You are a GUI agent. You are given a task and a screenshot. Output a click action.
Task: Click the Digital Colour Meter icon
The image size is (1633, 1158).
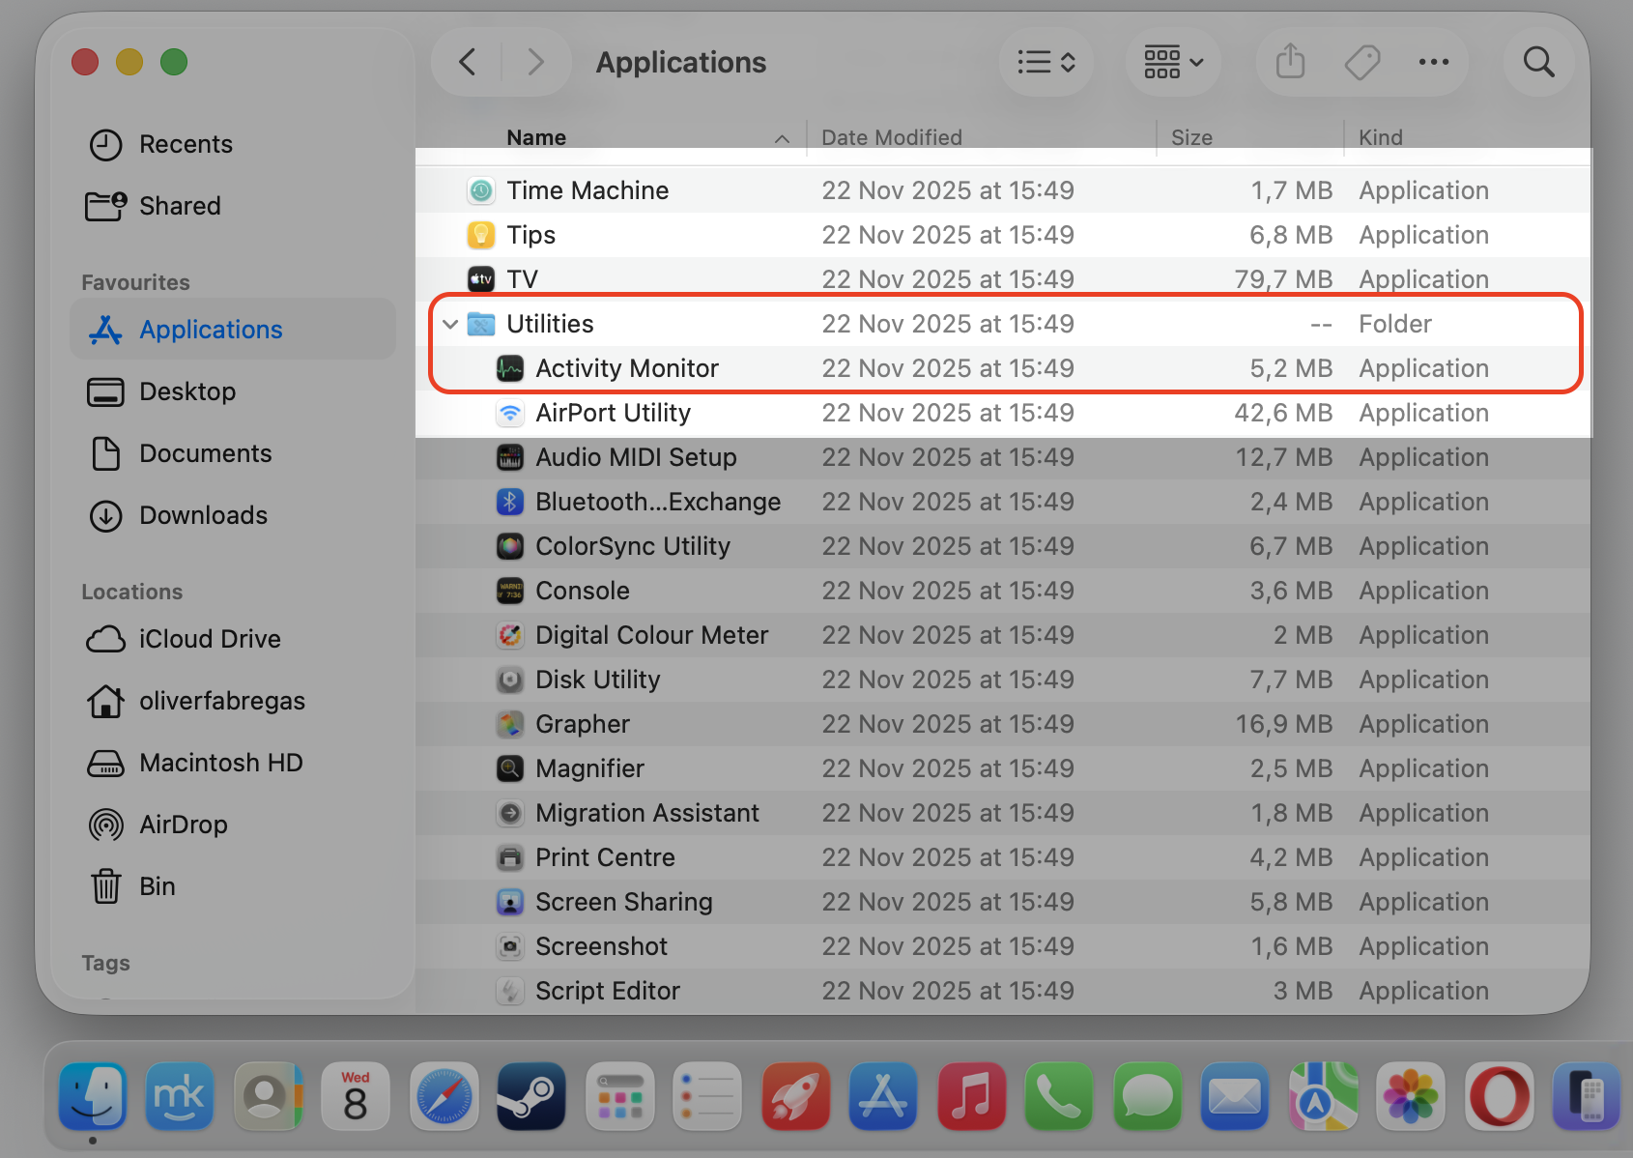(510, 635)
